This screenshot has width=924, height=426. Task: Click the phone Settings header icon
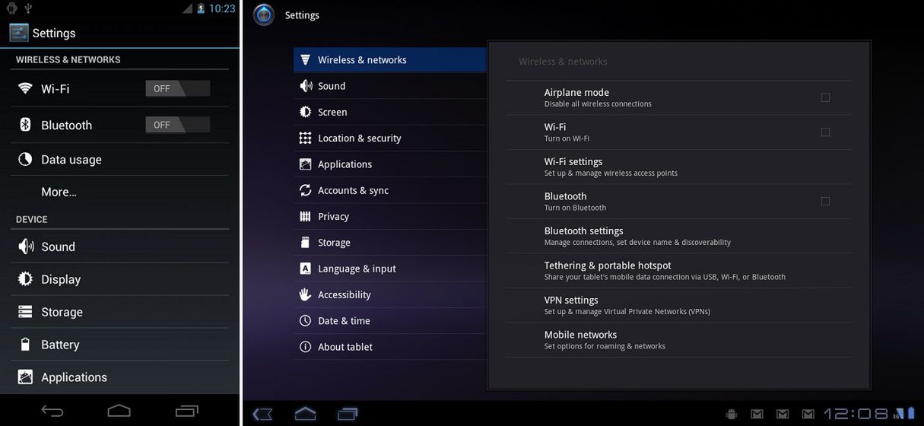click(x=19, y=33)
